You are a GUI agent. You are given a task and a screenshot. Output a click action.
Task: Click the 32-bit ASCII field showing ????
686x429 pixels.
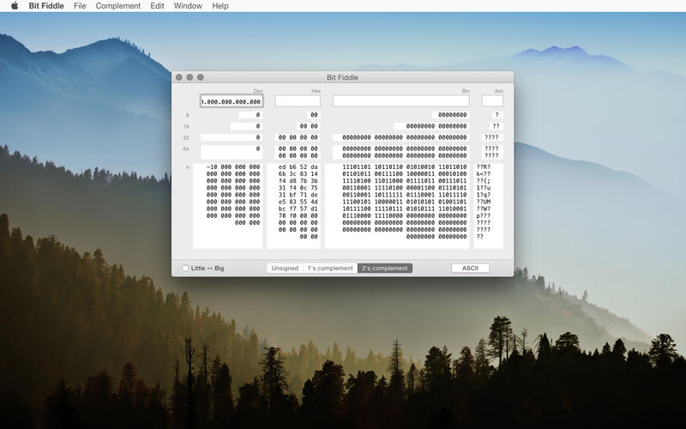tap(492, 137)
